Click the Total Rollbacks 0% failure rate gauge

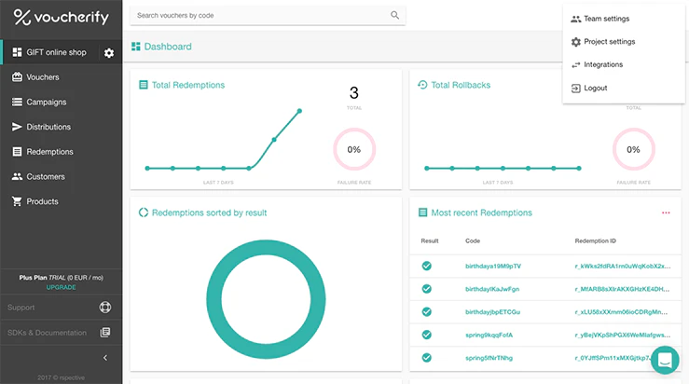(x=634, y=149)
